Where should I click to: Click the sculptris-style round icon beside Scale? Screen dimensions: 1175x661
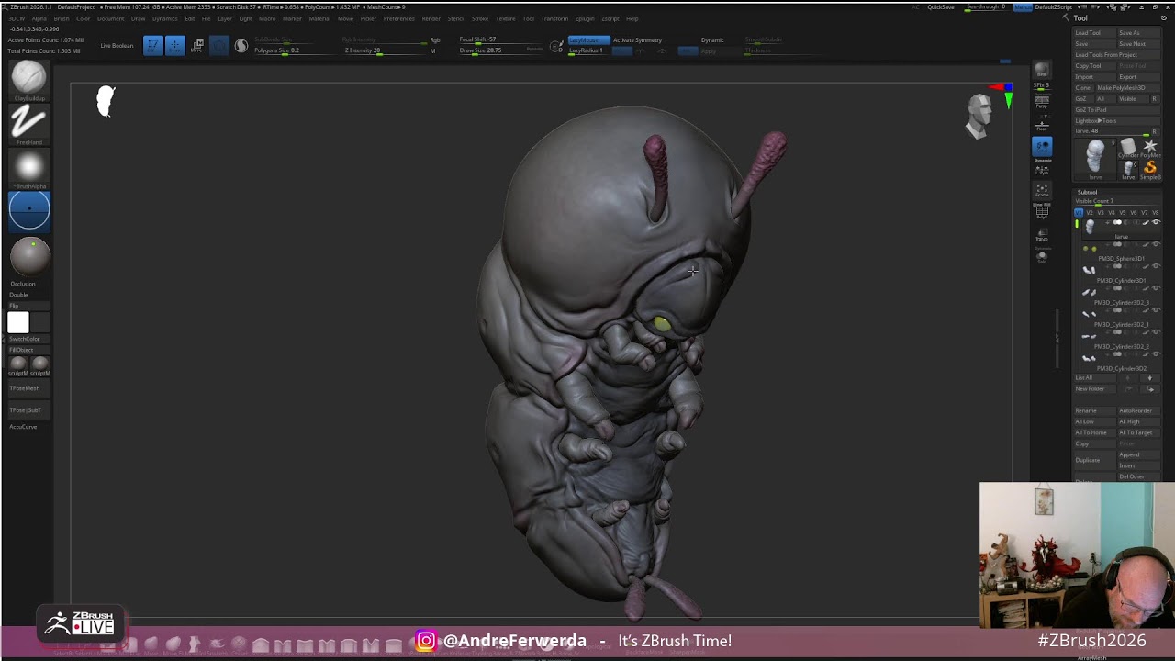pos(241,45)
